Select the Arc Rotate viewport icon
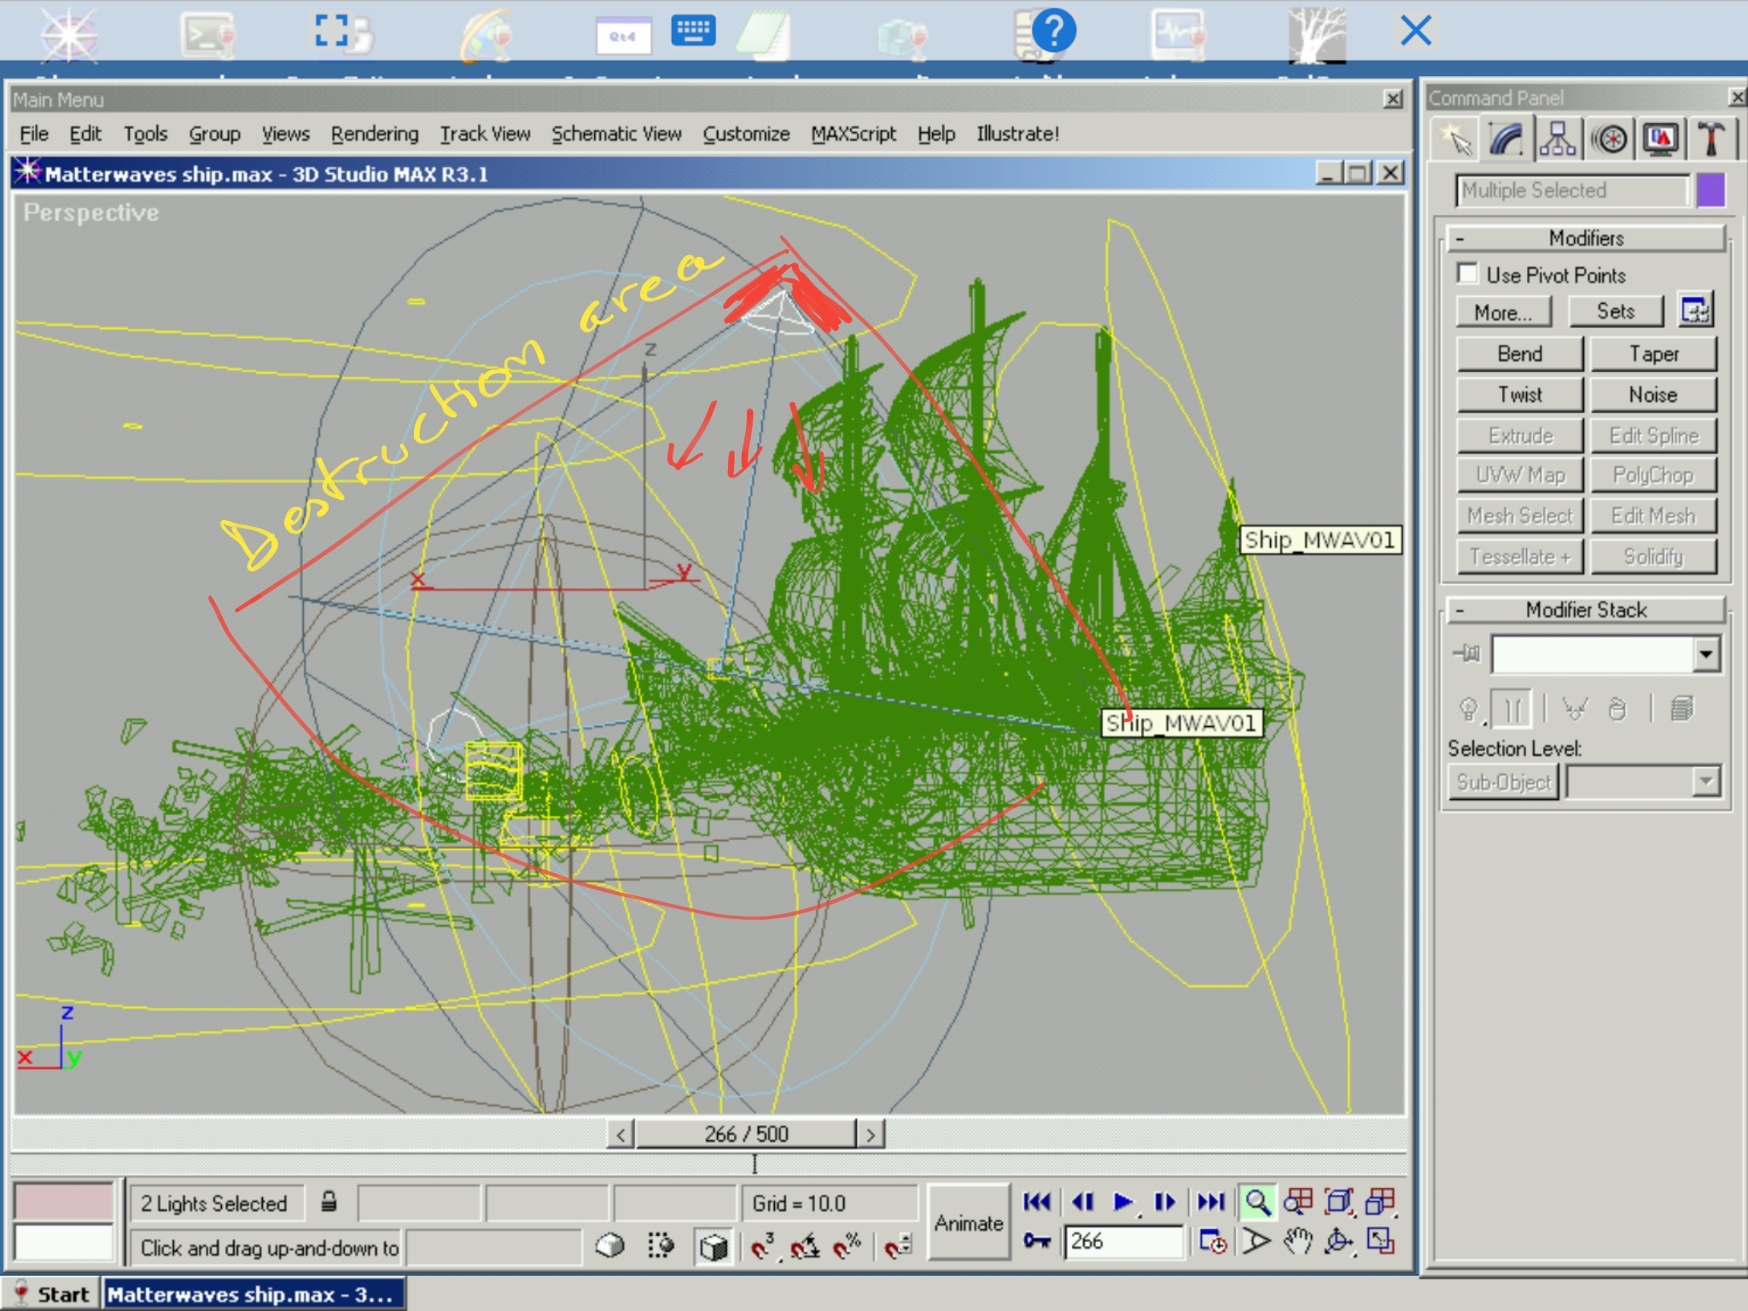1748x1311 pixels. point(1338,1242)
